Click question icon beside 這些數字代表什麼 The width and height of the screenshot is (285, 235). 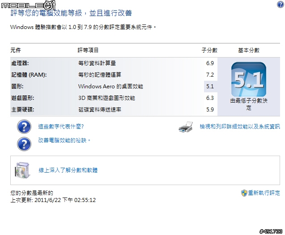(x=24, y=127)
